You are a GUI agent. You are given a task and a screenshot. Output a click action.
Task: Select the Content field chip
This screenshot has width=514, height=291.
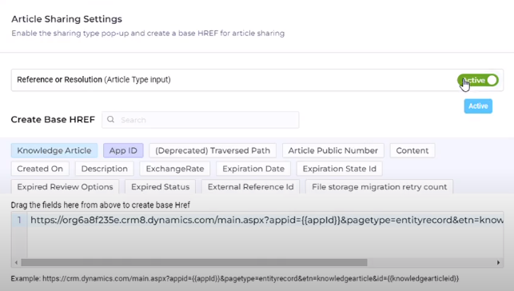click(x=412, y=150)
